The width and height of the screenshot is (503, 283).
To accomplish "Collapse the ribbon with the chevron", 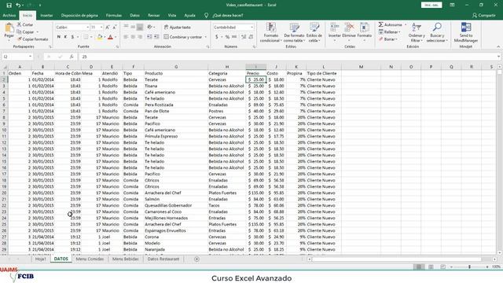I will [x=498, y=47].
